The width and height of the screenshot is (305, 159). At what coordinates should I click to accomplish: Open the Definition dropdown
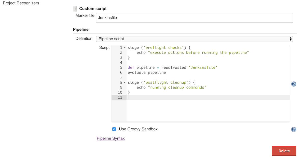point(290,39)
